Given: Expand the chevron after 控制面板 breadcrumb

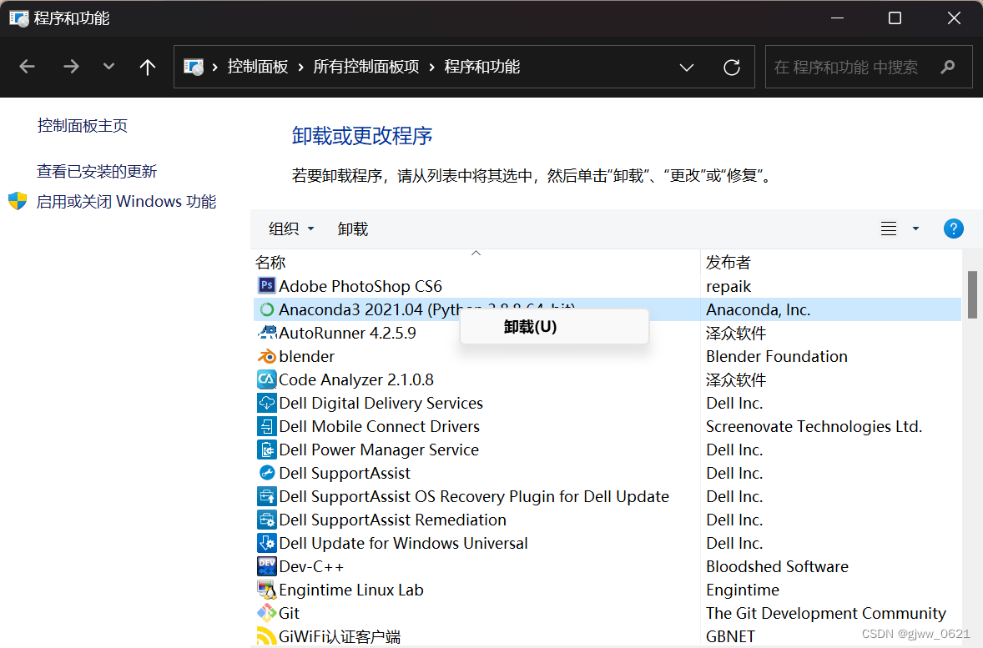Looking at the screenshot, I should pyautogui.click(x=301, y=67).
